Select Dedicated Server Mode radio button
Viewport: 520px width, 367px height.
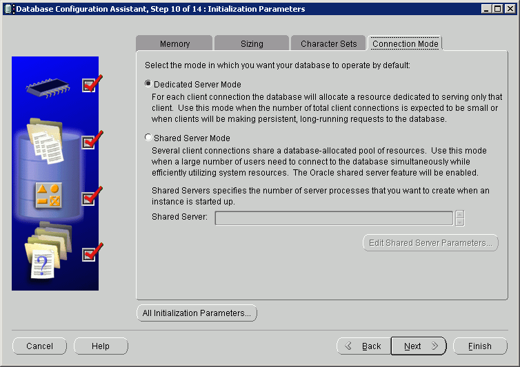click(x=148, y=84)
